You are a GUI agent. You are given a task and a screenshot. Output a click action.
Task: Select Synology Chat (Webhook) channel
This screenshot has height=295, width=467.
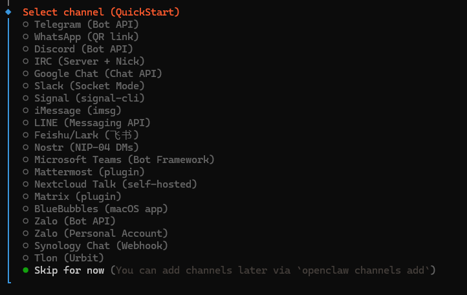coord(101,246)
